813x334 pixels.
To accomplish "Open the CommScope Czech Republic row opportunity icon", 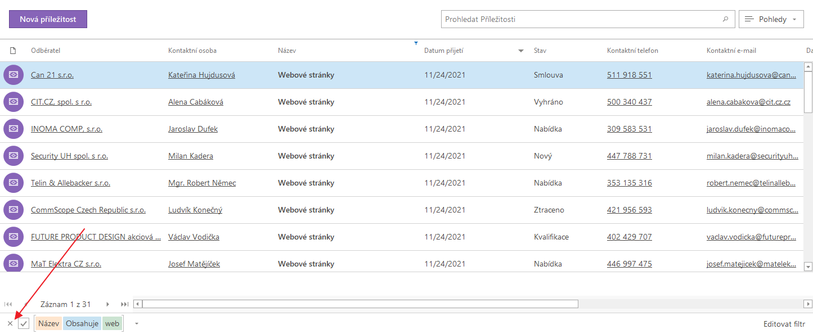I will click(14, 210).
